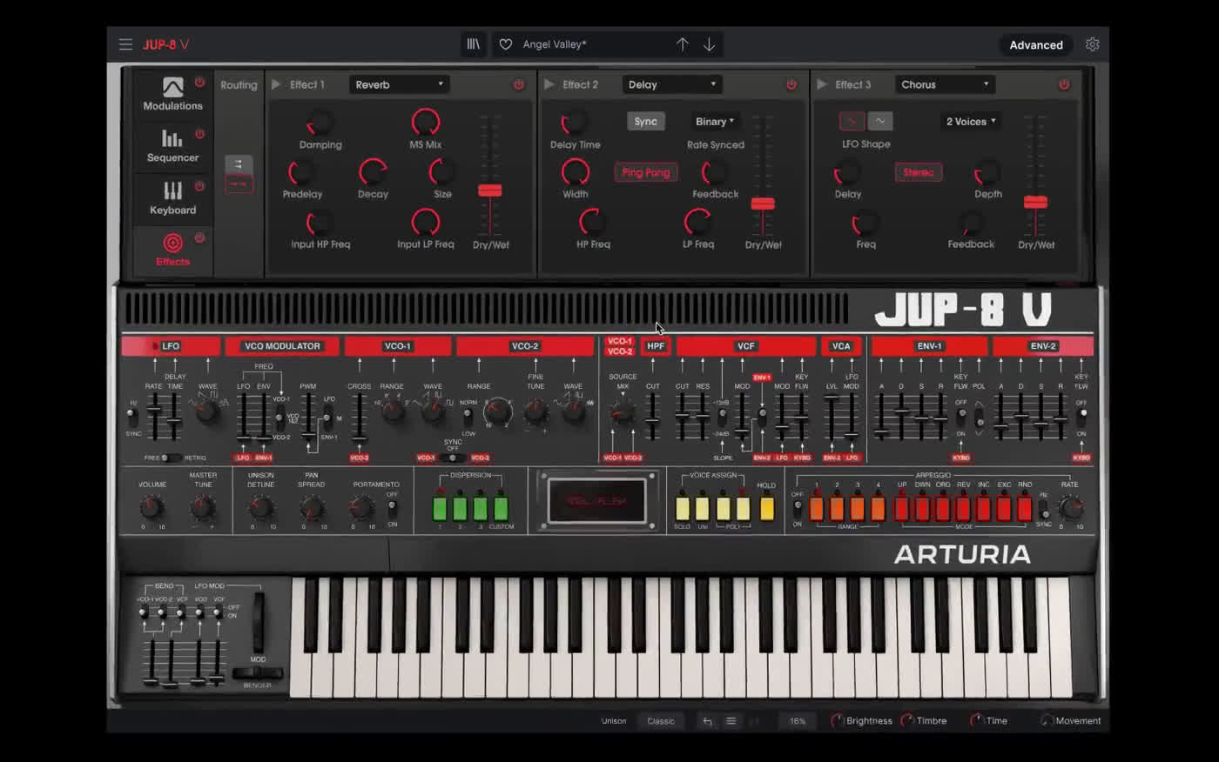Enable SOLO voice assign button

[x=682, y=508]
